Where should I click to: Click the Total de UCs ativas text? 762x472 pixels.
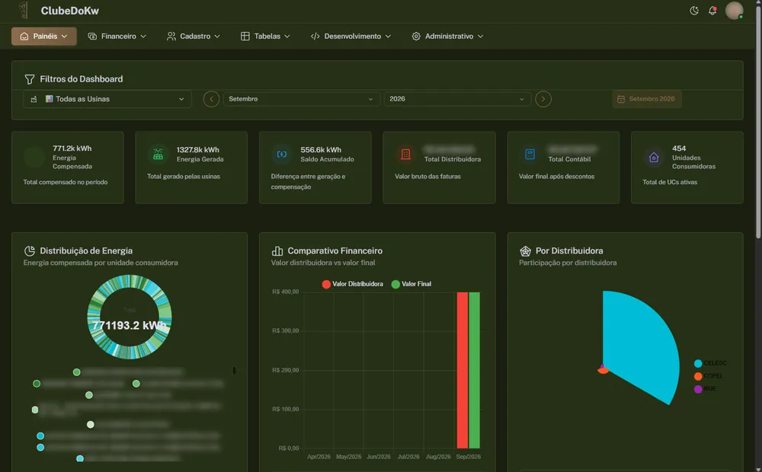coord(670,182)
